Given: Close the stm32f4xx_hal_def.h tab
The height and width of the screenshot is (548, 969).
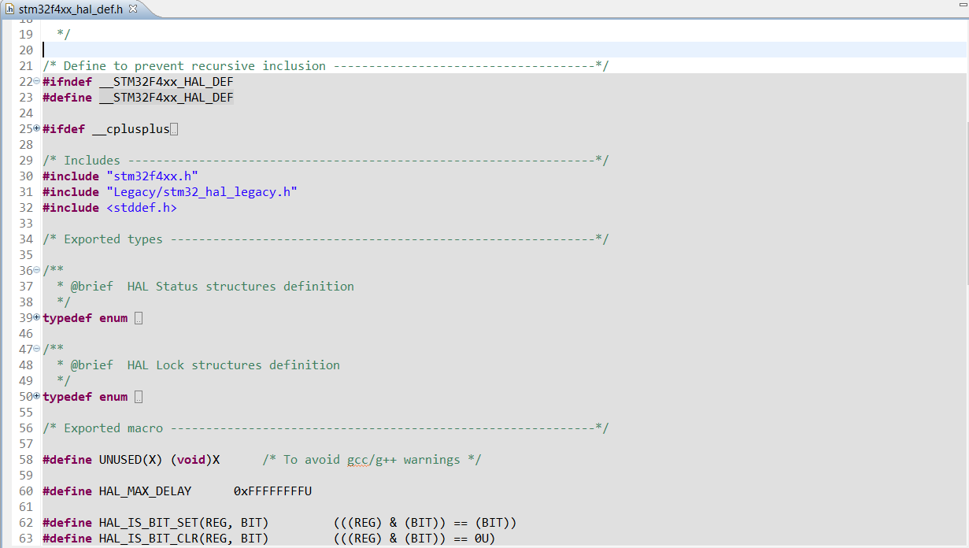Looking at the screenshot, I should [x=132, y=9].
